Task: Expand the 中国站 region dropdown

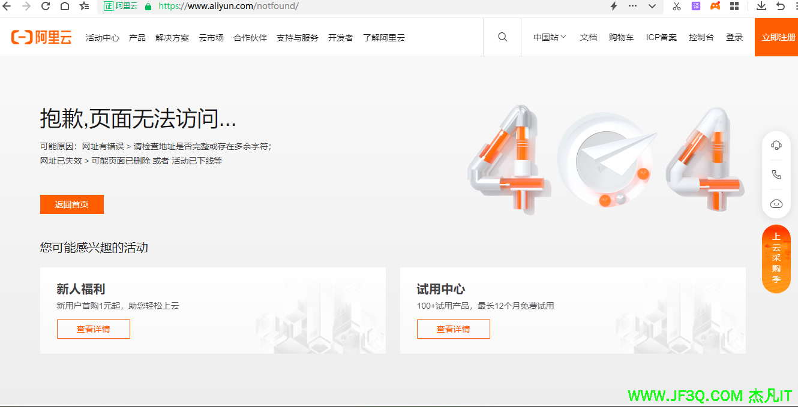Action: coord(550,37)
